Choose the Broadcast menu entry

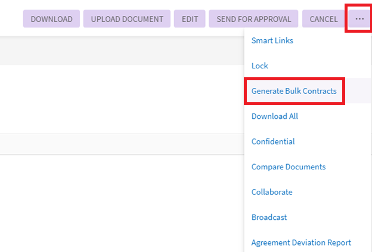click(269, 218)
